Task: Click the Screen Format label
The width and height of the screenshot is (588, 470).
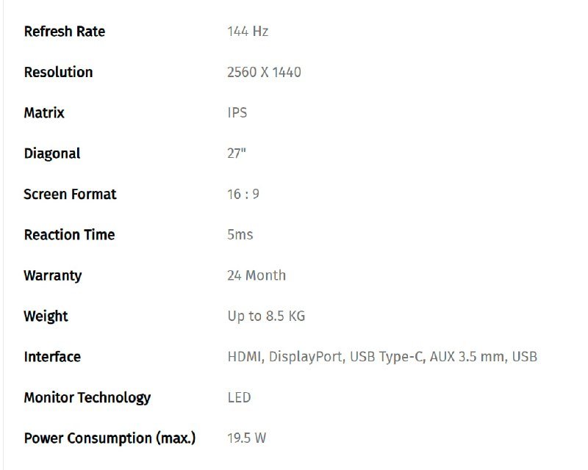Action: [71, 195]
